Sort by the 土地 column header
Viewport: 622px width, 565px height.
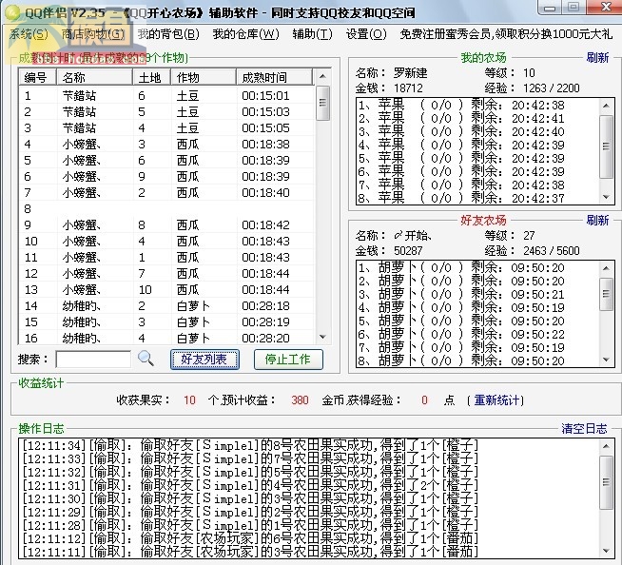(152, 77)
